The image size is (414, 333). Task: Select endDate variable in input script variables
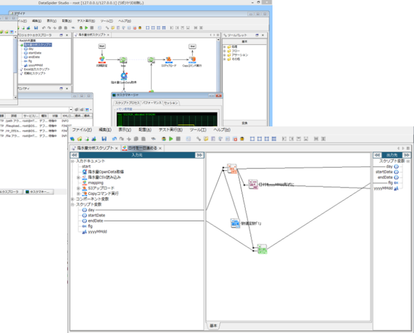point(95,221)
